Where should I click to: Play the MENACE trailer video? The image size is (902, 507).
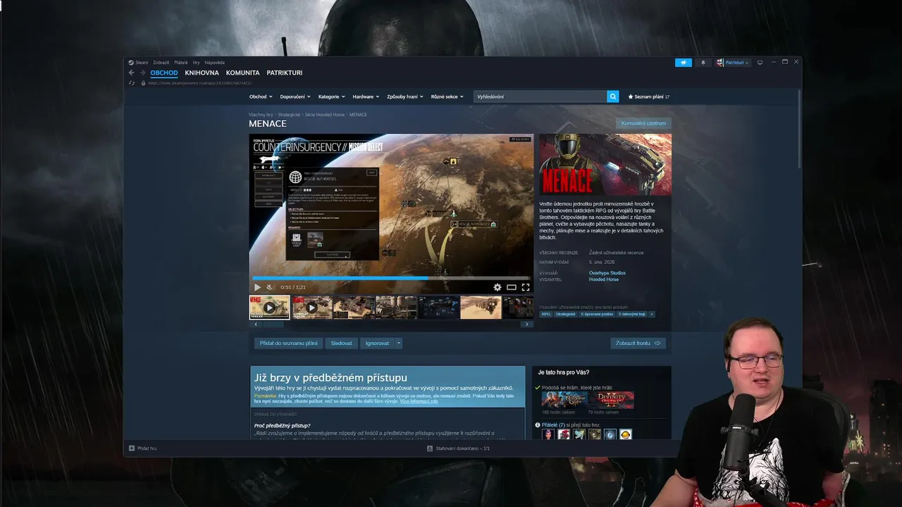click(257, 287)
